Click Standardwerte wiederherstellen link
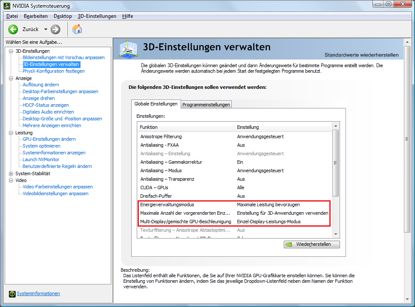The image size is (415, 307). [x=362, y=55]
